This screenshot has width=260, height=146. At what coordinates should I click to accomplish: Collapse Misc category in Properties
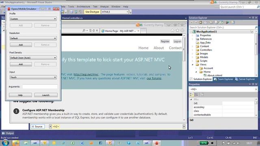click(x=191, y=99)
